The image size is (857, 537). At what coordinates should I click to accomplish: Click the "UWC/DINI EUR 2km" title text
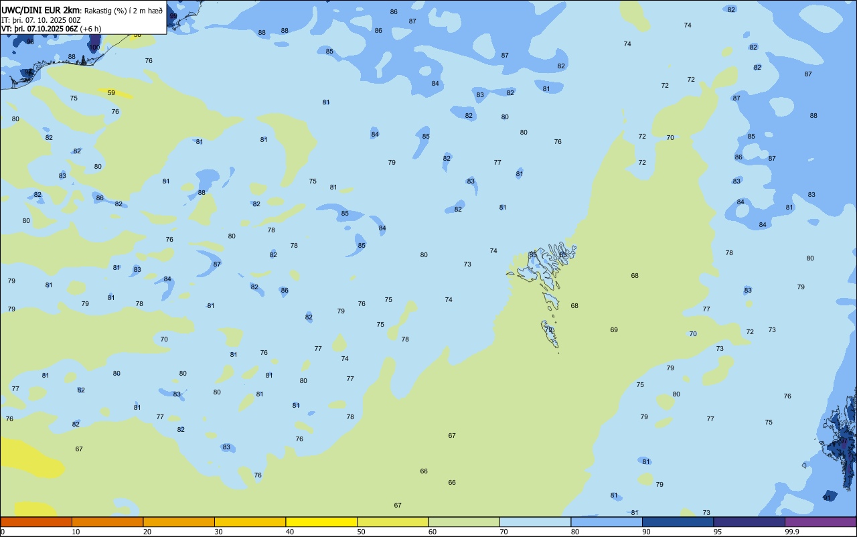(x=40, y=10)
